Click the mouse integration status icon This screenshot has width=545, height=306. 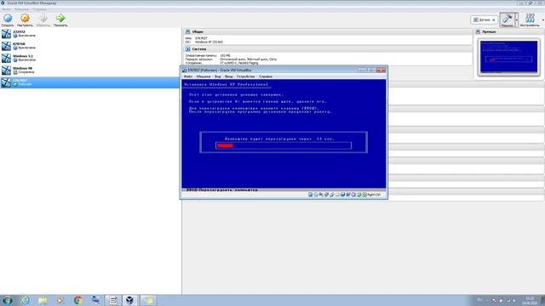click(359, 195)
